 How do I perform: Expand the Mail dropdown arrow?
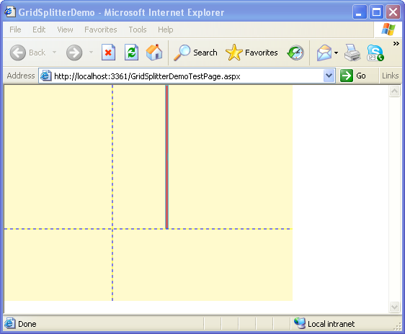[336, 53]
